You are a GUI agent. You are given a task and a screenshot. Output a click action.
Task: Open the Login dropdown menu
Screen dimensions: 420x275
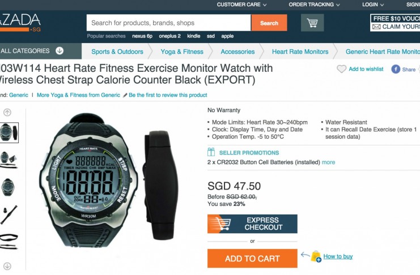tap(373, 5)
